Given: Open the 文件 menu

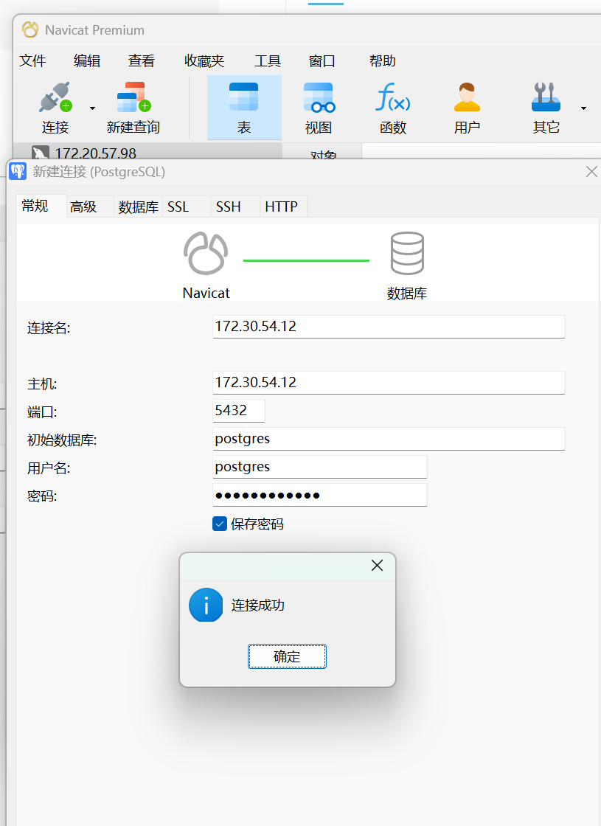Looking at the screenshot, I should (32, 61).
